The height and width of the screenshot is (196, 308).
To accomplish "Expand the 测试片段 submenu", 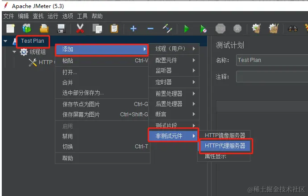I will click(174, 125).
